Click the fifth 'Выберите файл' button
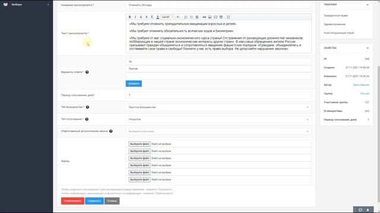Viewport: 380px width, 213px height. coord(140,172)
